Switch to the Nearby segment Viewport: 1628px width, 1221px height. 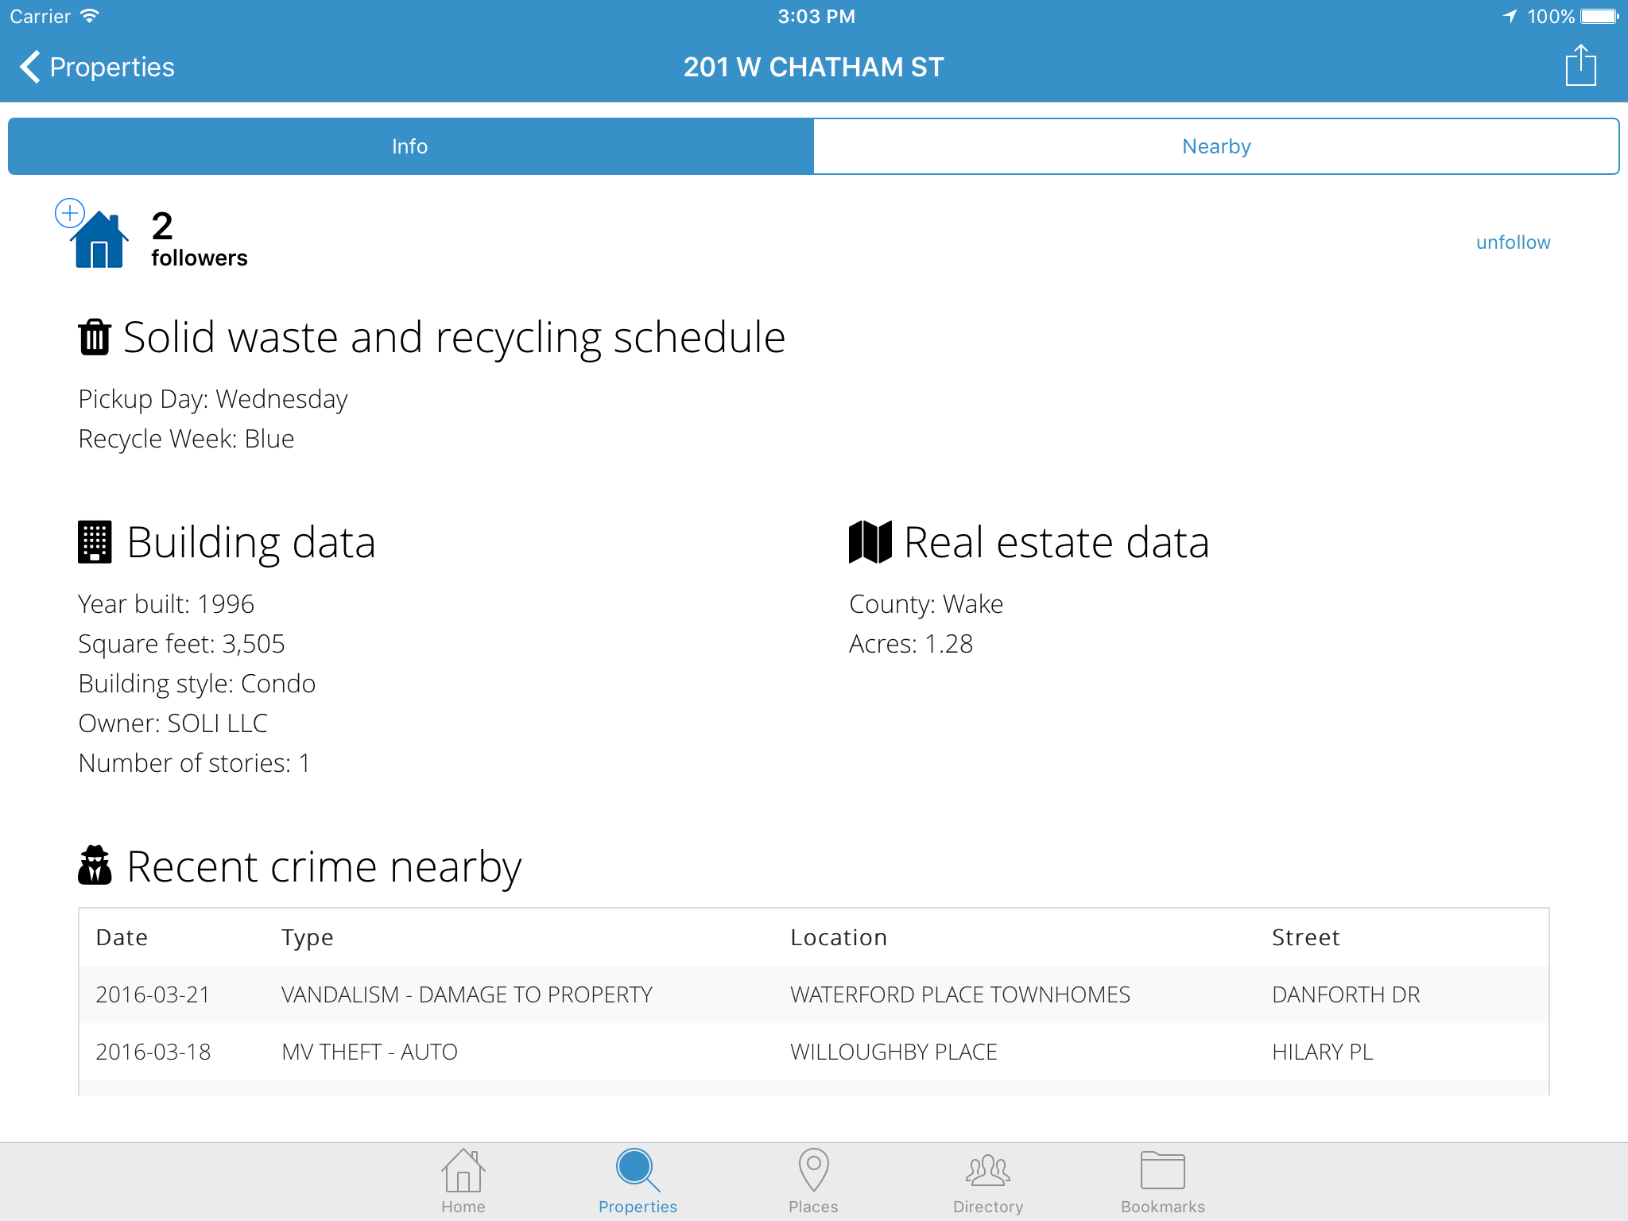point(1215,146)
